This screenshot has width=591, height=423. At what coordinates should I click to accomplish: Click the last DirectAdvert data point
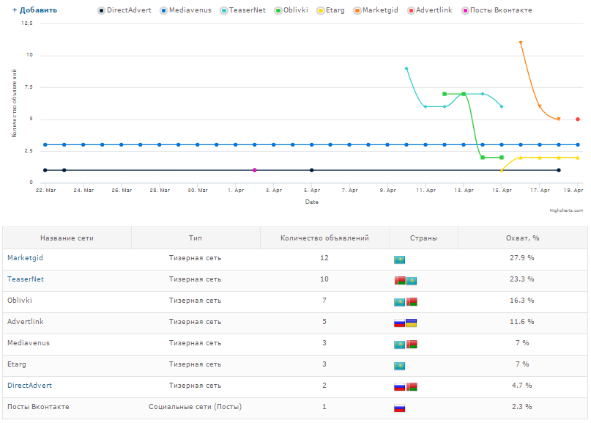point(559,170)
